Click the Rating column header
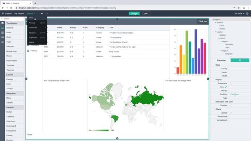This screenshot has width=251, height=141. coord(73,28)
